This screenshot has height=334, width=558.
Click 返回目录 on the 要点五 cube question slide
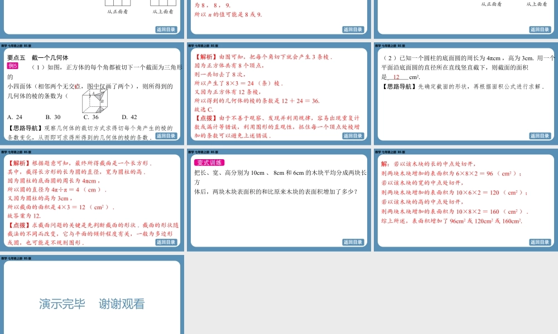tap(166, 136)
